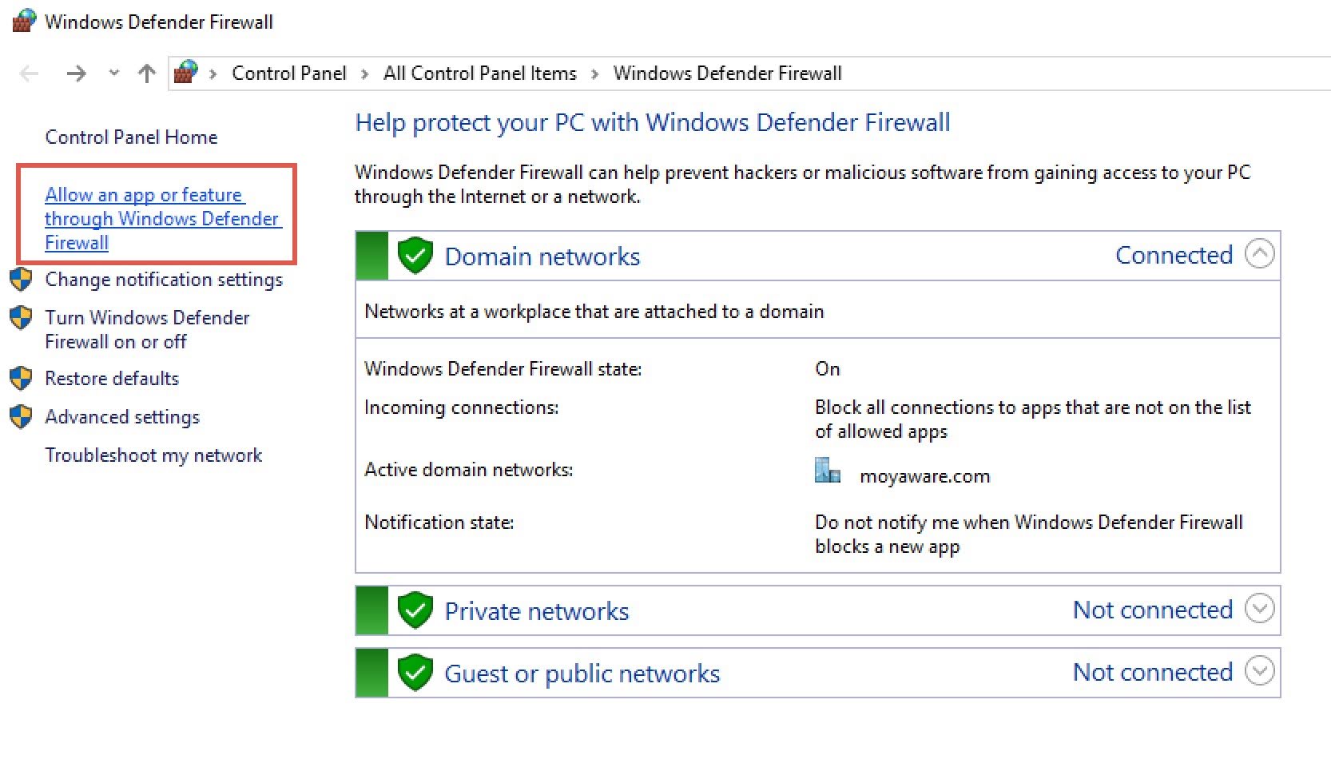Open the recent locations dropdown arrow

point(114,74)
